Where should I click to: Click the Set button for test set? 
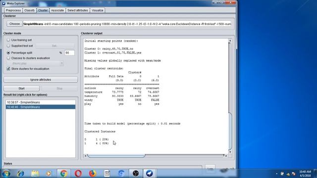point(54,46)
